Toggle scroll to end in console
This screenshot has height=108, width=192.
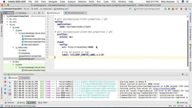click(x=10, y=94)
